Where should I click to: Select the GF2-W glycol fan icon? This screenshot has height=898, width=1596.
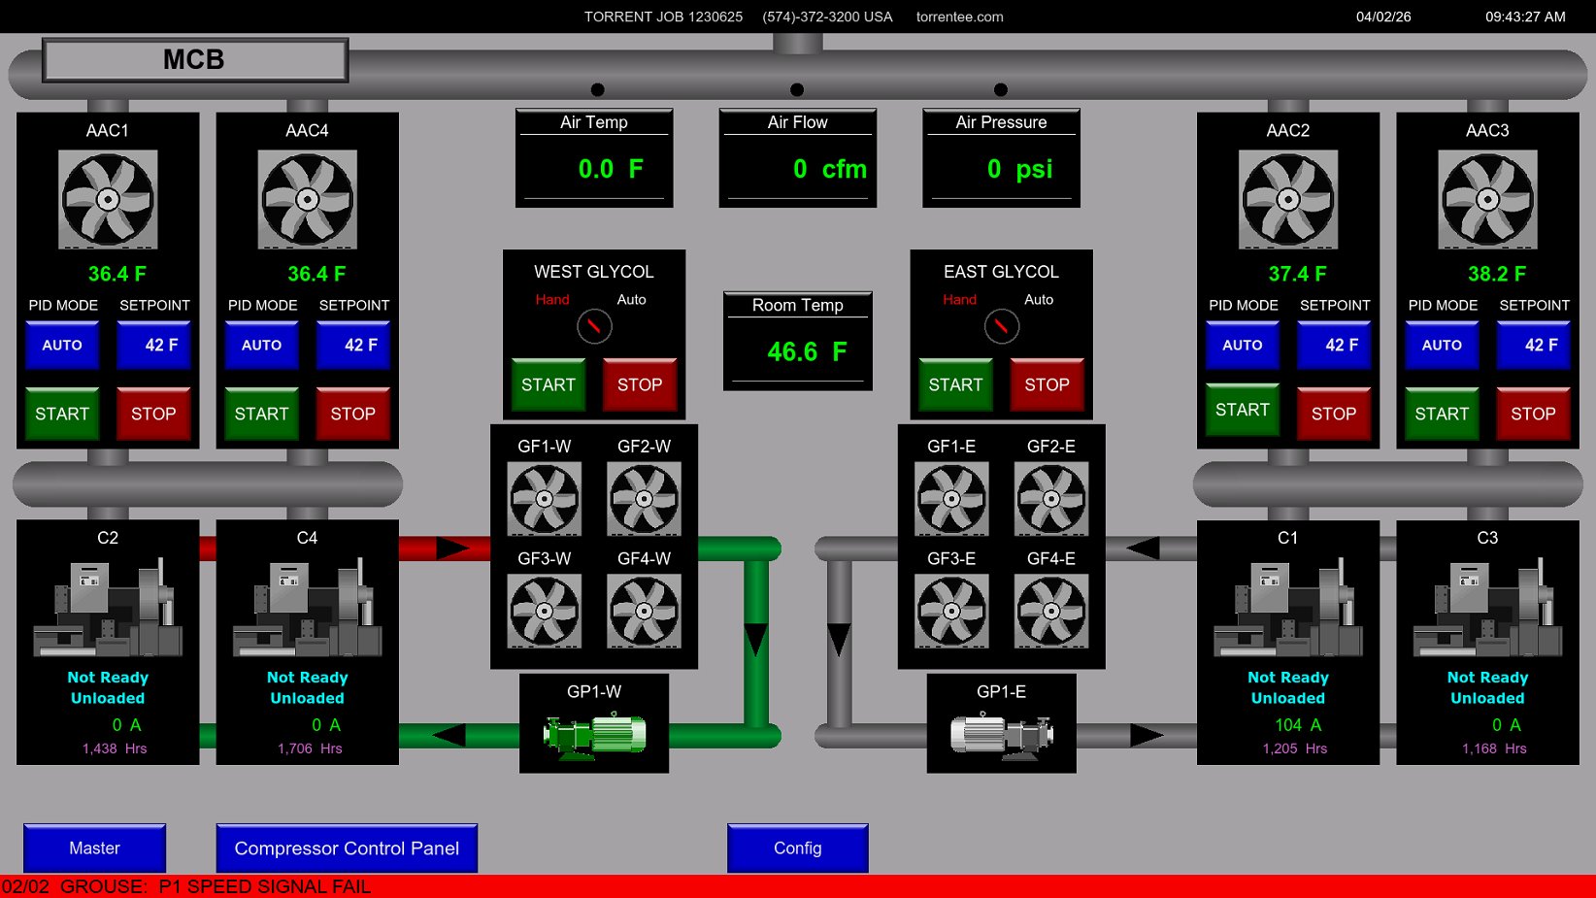click(645, 499)
